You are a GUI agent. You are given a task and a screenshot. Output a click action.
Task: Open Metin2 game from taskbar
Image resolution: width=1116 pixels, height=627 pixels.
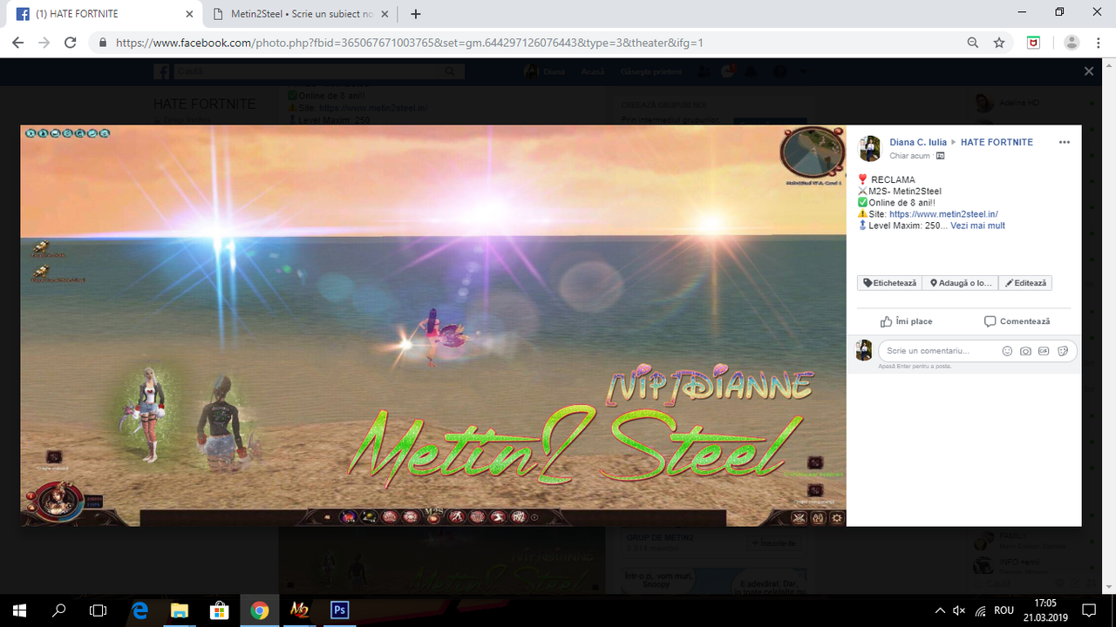point(299,610)
